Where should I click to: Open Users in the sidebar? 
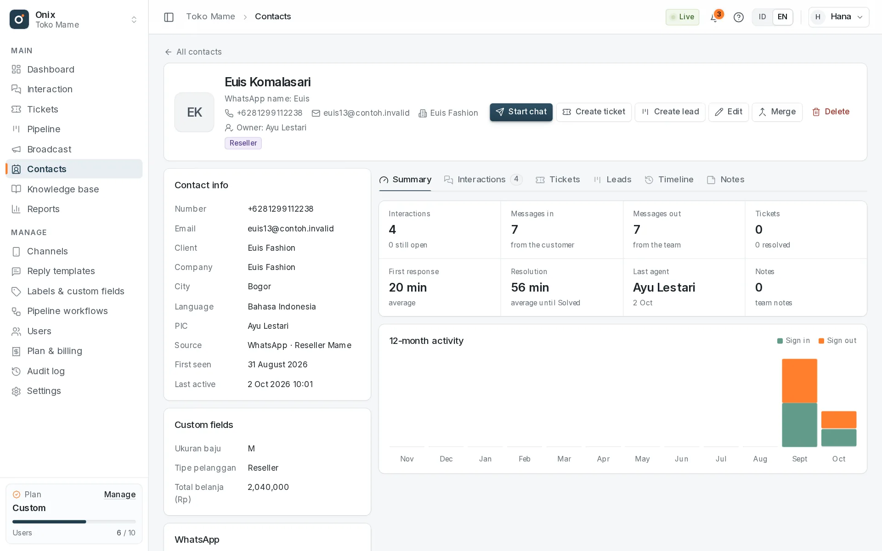point(74,331)
